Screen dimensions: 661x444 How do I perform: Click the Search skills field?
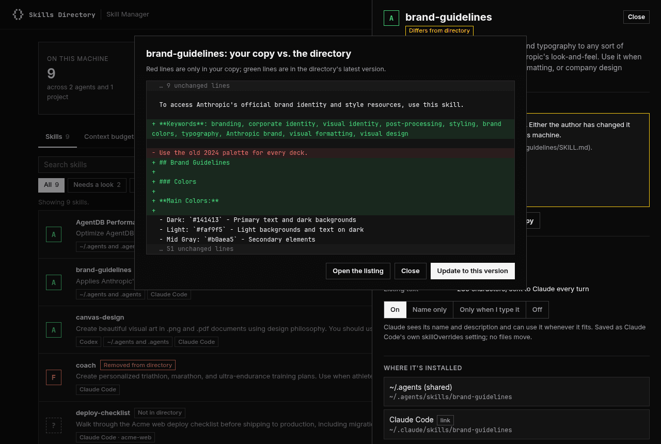87,165
